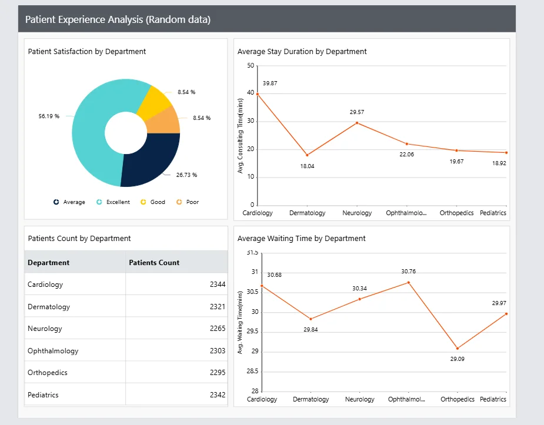
Task: Select the Pediatrics table row label
Action: (x=43, y=394)
